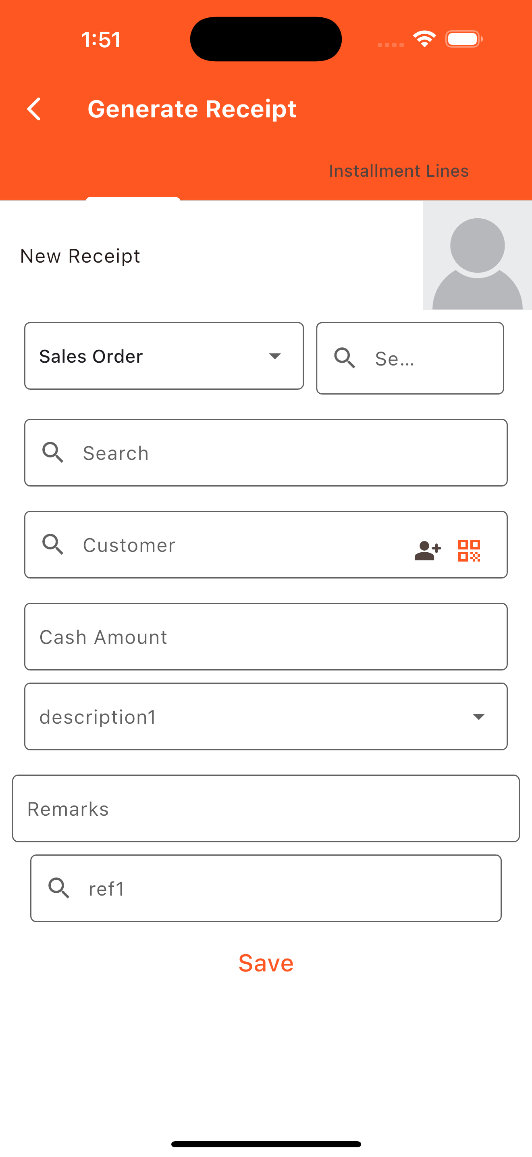Viewport: 532px width, 1157px height.
Task: Open the QR code scanner icon
Action: [469, 550]
